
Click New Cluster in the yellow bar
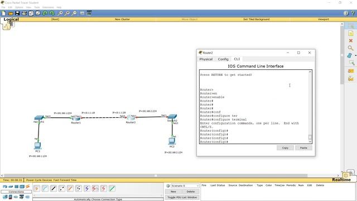click(122, 20)
